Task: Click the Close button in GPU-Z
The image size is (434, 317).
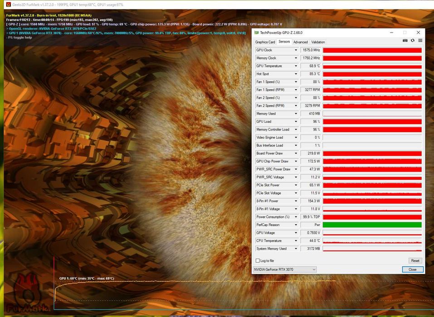Action: coord(412,269)
